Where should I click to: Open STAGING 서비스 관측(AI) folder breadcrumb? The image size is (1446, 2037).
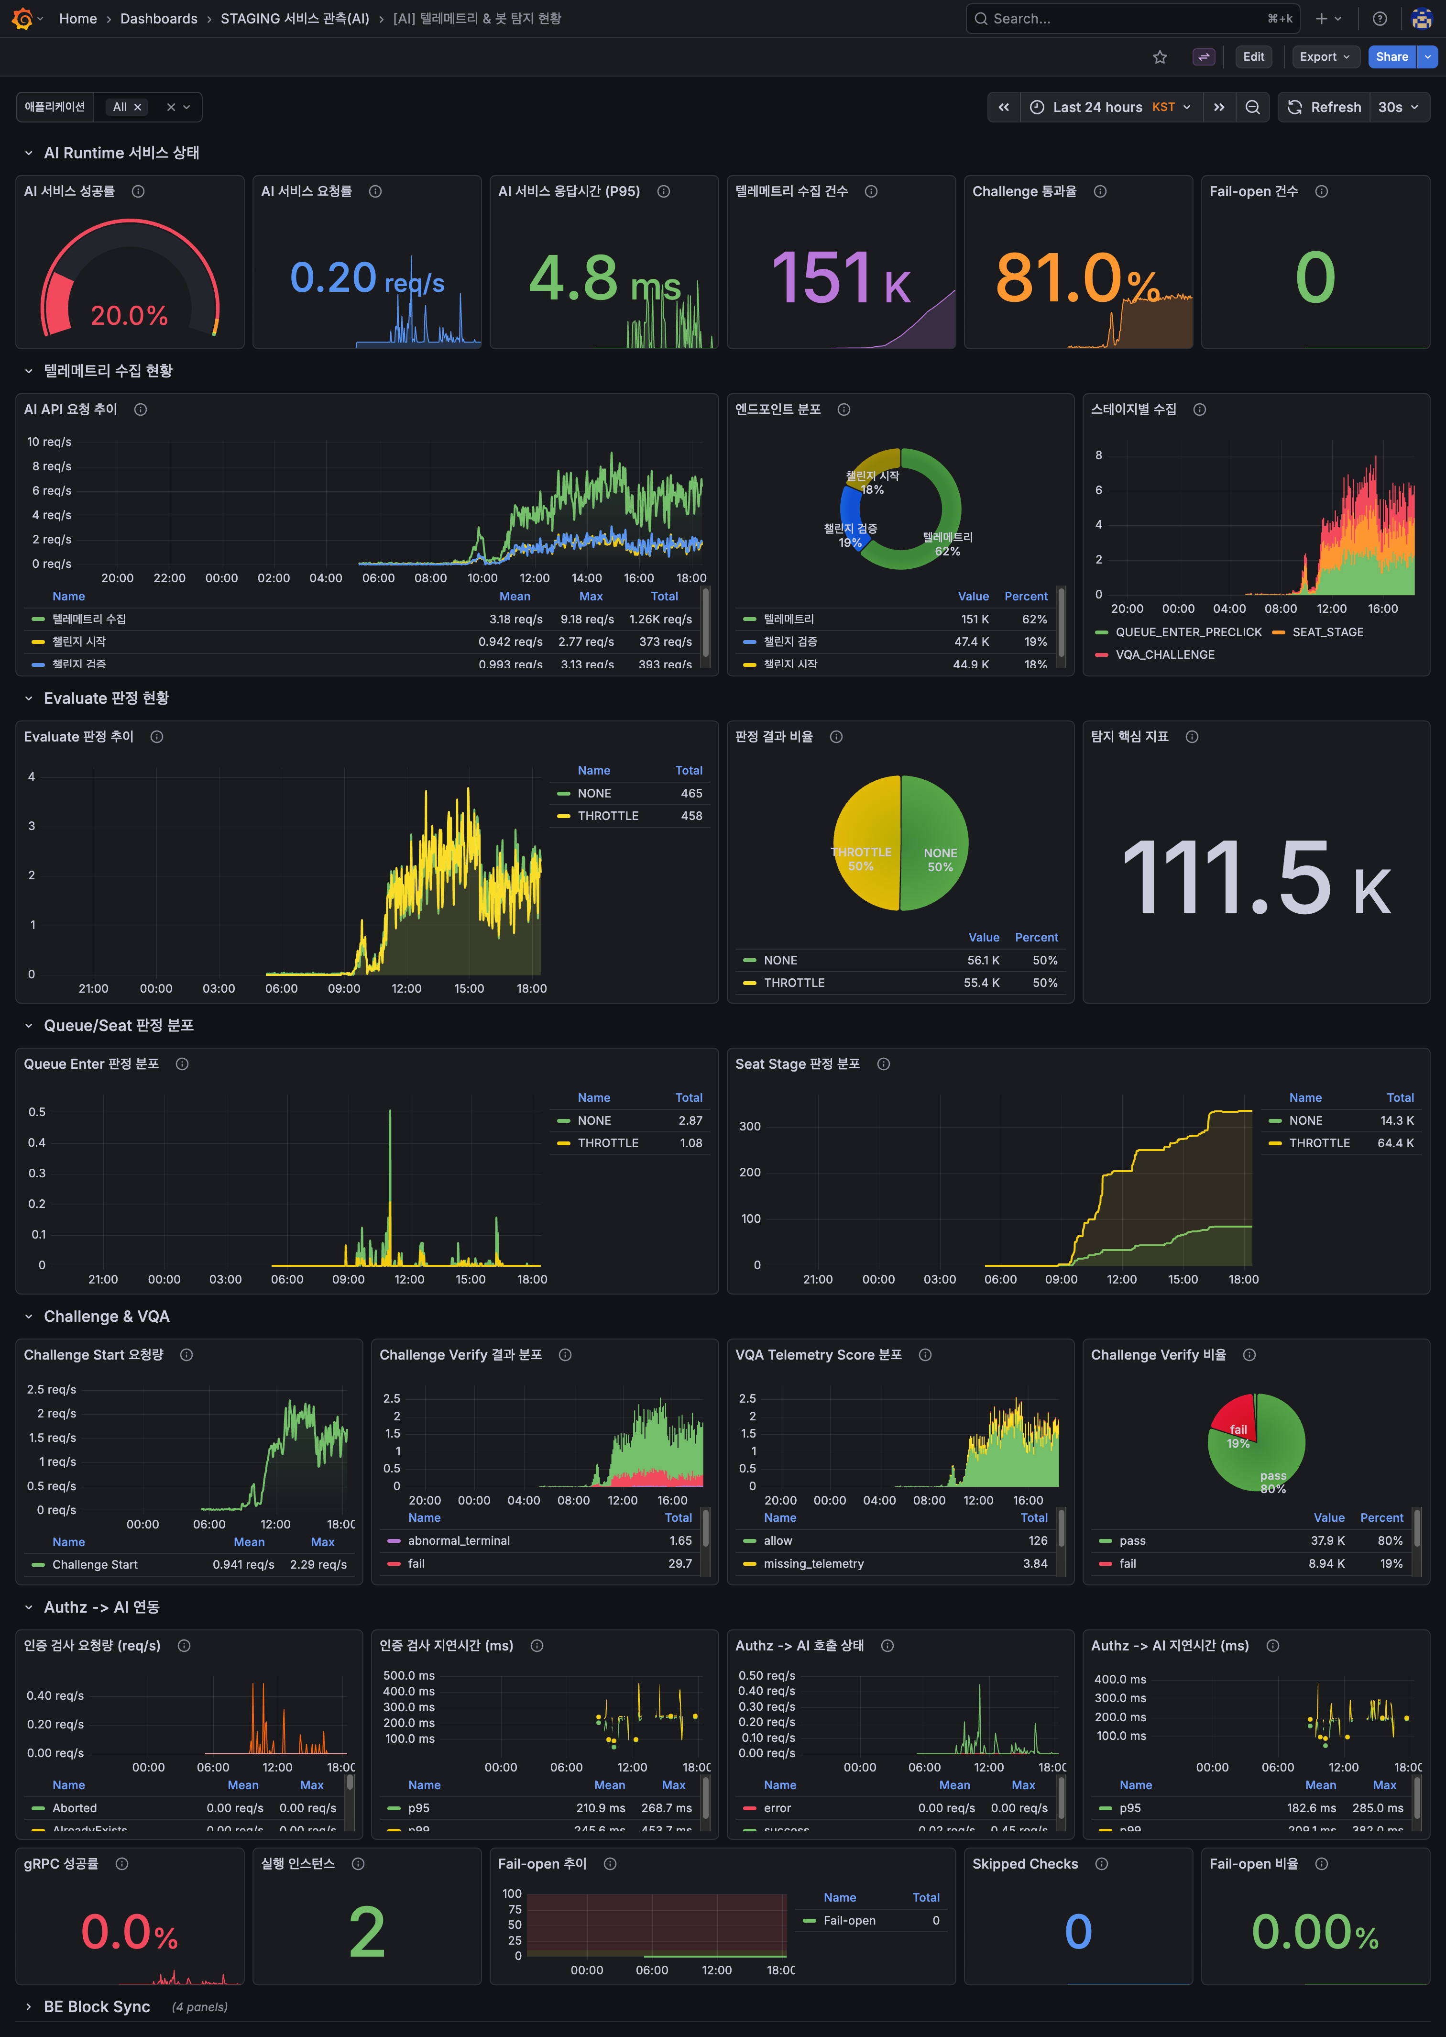pyautogui.click(x=294, y=19)
